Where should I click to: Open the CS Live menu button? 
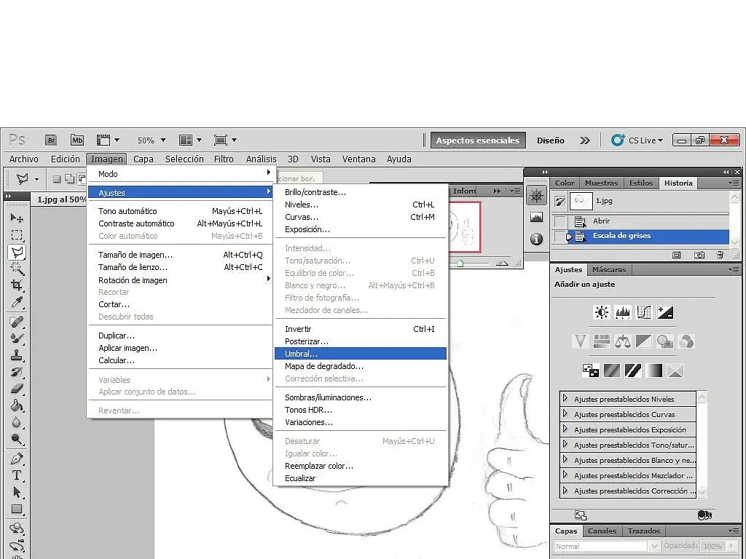637,140
